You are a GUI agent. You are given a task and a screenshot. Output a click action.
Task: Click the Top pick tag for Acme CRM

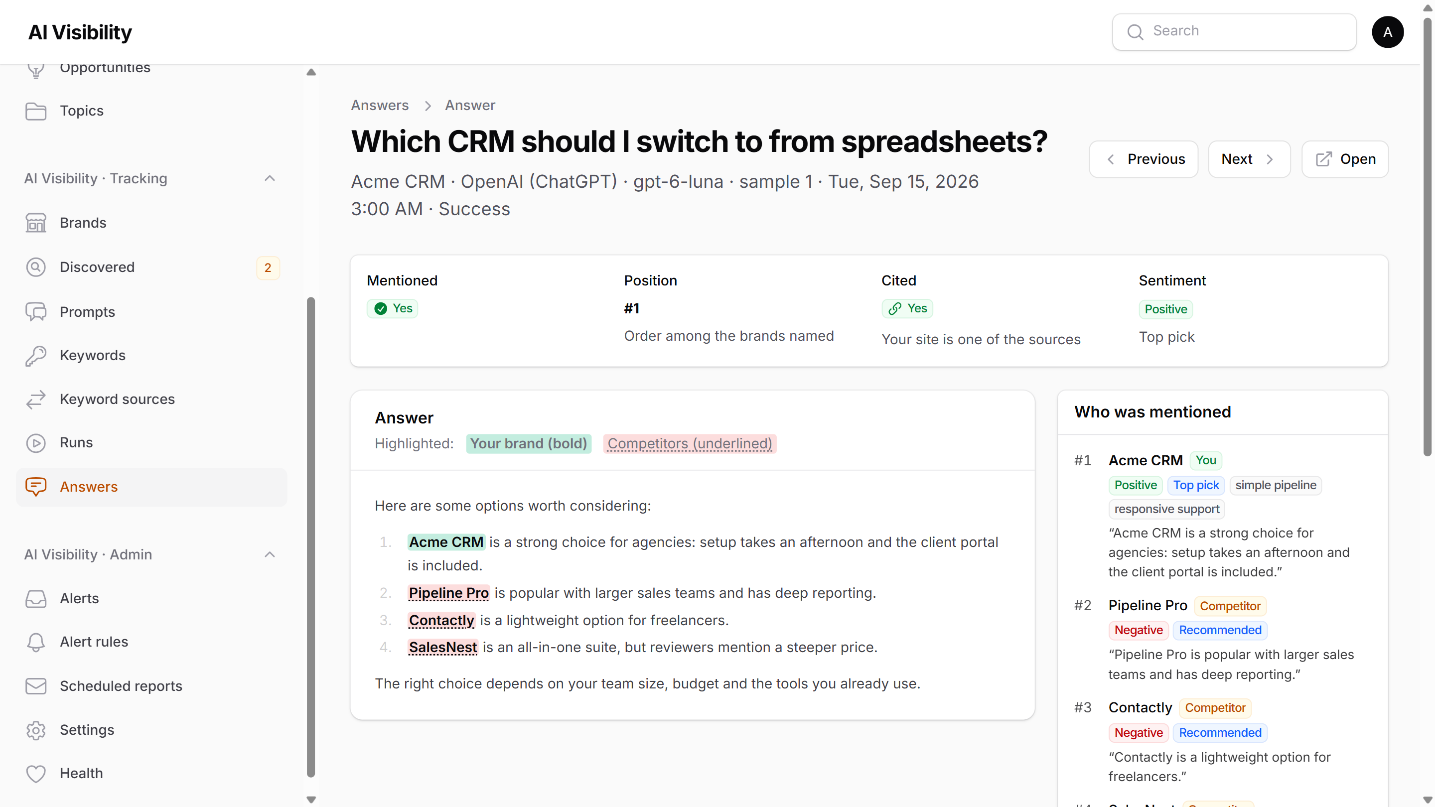(1196, 486)
